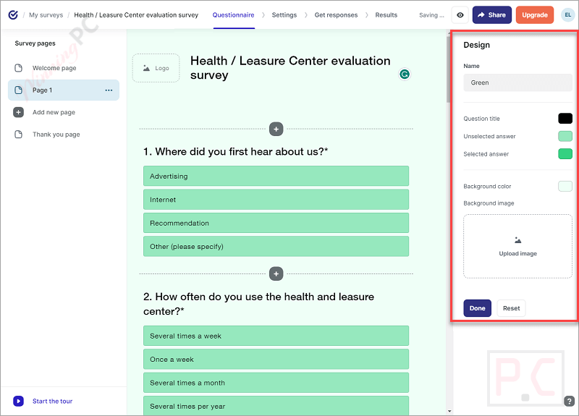Switch to the Results tab

[386, 15]
